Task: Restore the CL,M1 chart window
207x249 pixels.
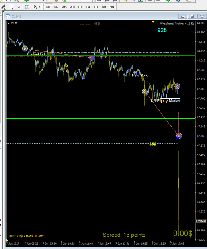Action: [x=192, y=16]
